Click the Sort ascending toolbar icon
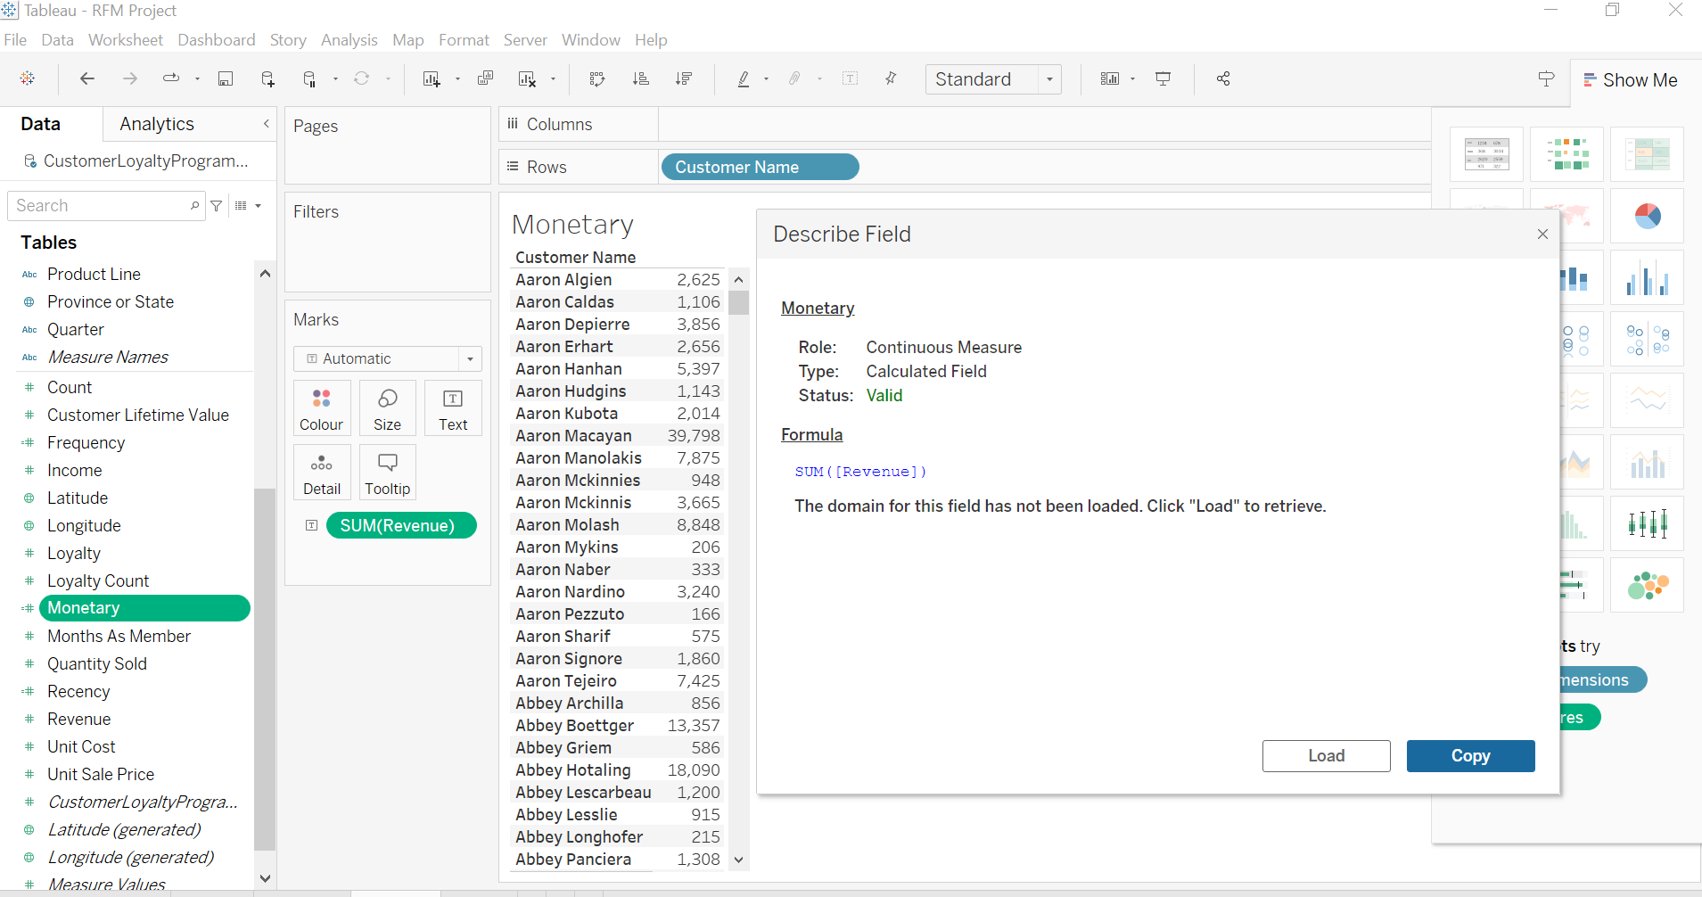1702x897 pixels. [x=641, y=79]
